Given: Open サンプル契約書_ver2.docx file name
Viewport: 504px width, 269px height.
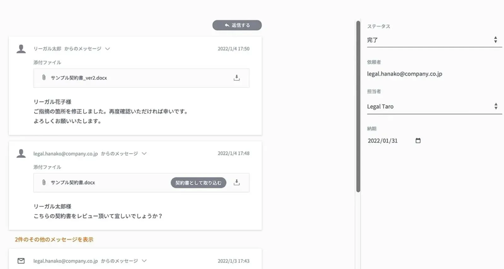Looking at the screenshot, I should 79,78.
